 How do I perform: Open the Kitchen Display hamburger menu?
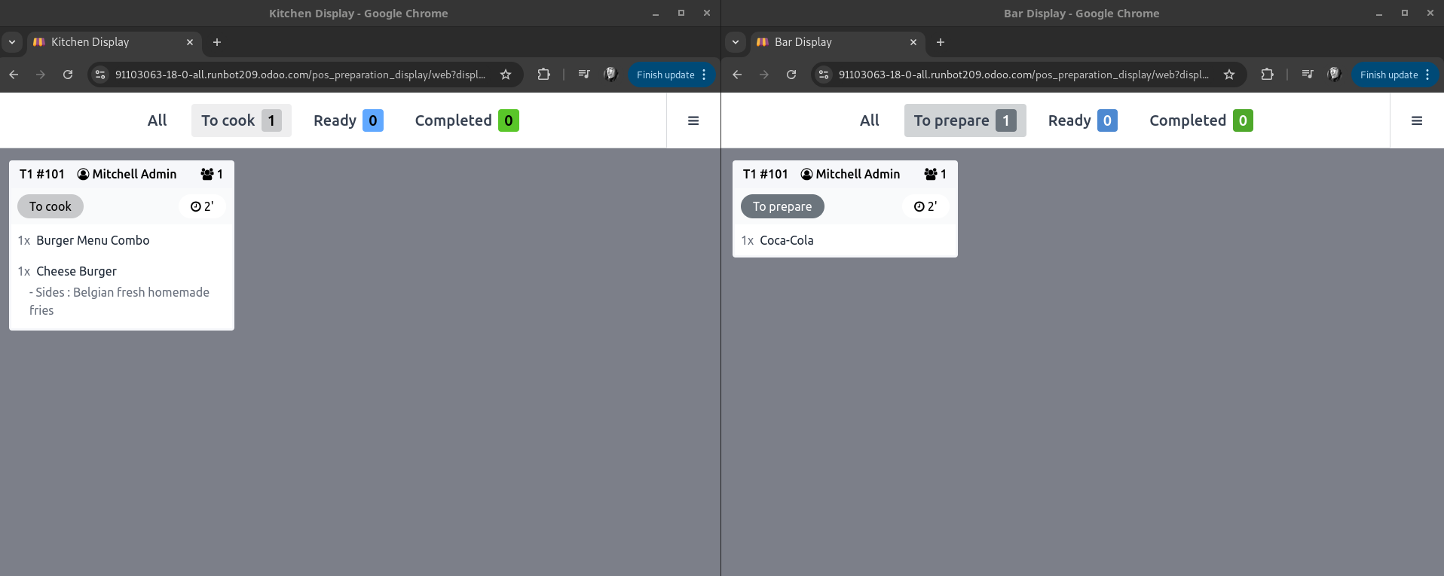pyautogui.click(x=693, y=120)
